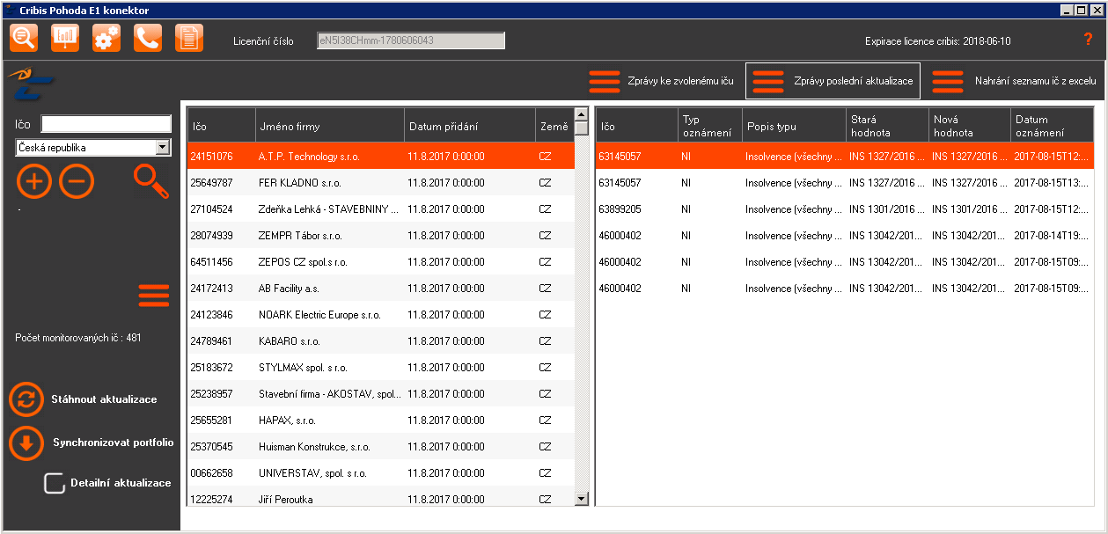
Task: Search IČO with the orange magnifier icon
Action: click(151, 181)
